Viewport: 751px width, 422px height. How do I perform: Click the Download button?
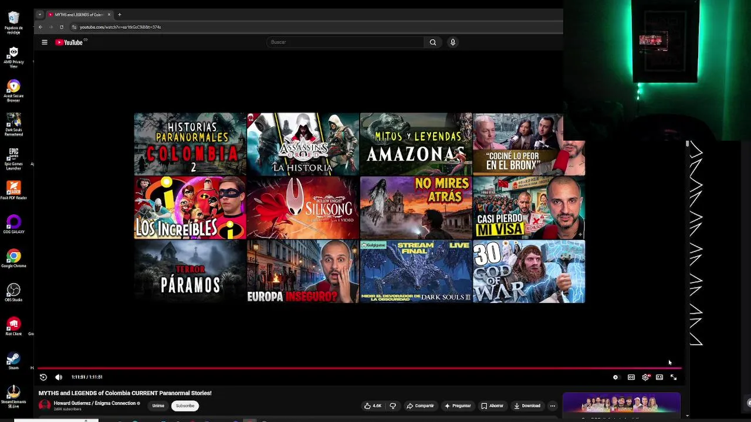pos(527,406)
